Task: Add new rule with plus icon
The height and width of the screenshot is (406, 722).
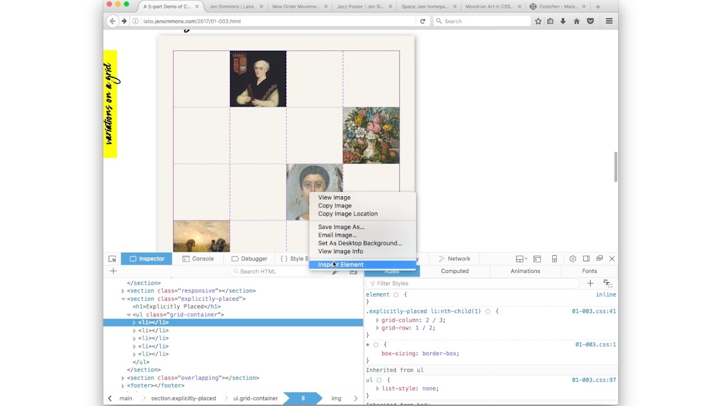Action: (590, 283)
